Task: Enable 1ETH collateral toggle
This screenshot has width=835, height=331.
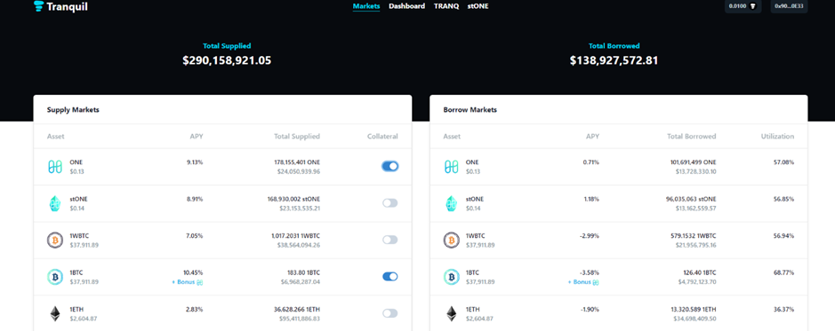Action: click(389, 313)
